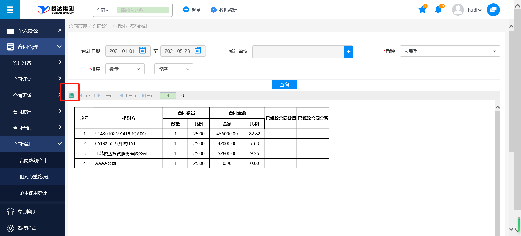The image size is (521, 236).
Task: Click the plus button beside 统计单位
Action: pyautogui.click(x=348, y=52)
